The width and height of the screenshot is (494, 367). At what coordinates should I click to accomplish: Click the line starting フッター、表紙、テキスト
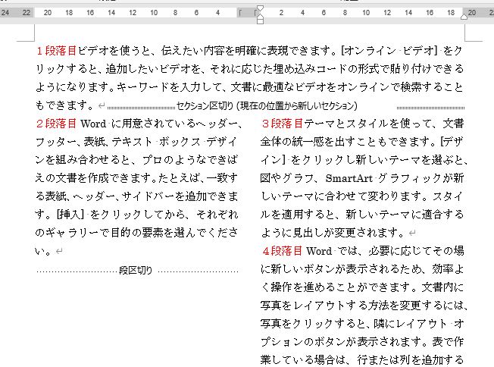tap(136, 142)
